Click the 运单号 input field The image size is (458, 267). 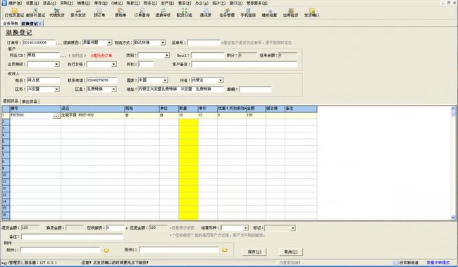[x=204, y=43]
